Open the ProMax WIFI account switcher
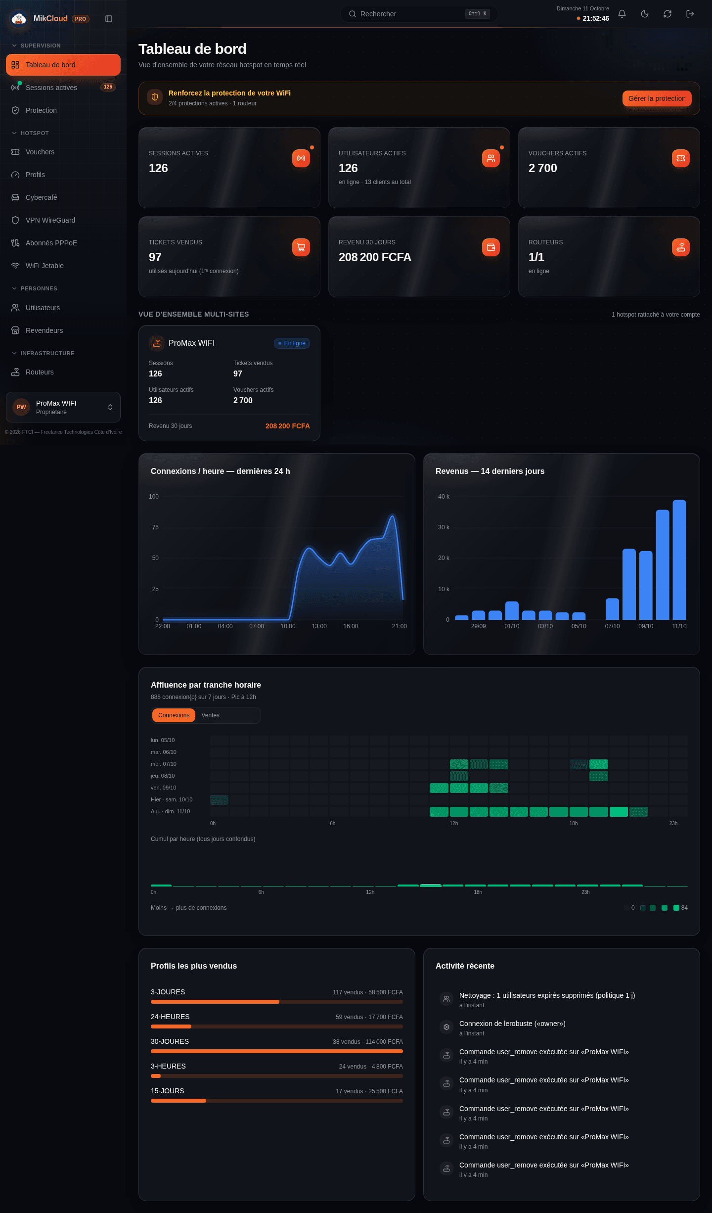 click(x=63, y=407)
